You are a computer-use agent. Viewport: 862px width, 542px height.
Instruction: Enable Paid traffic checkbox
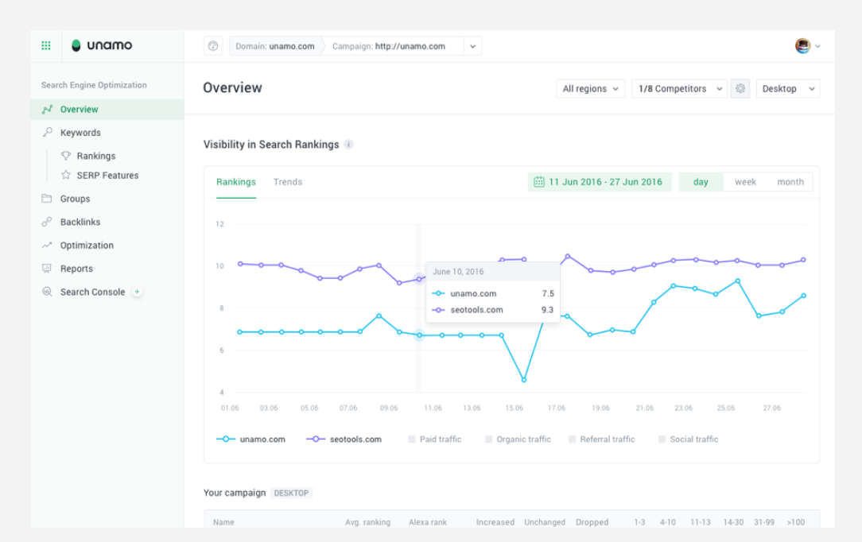point(412,439)
